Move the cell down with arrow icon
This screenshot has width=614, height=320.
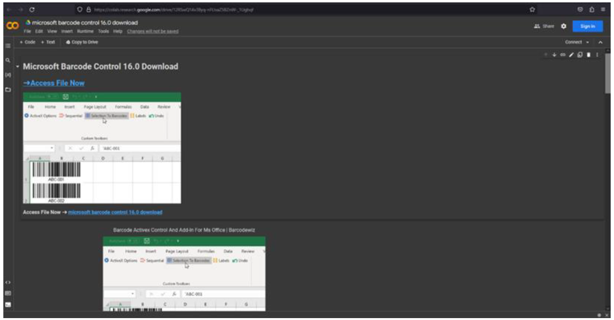[554, 55]
